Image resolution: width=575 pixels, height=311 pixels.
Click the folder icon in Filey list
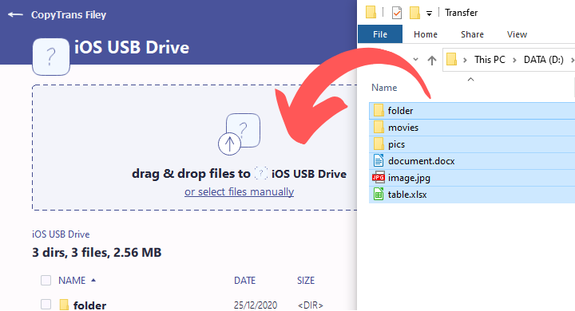click(64, 305)
